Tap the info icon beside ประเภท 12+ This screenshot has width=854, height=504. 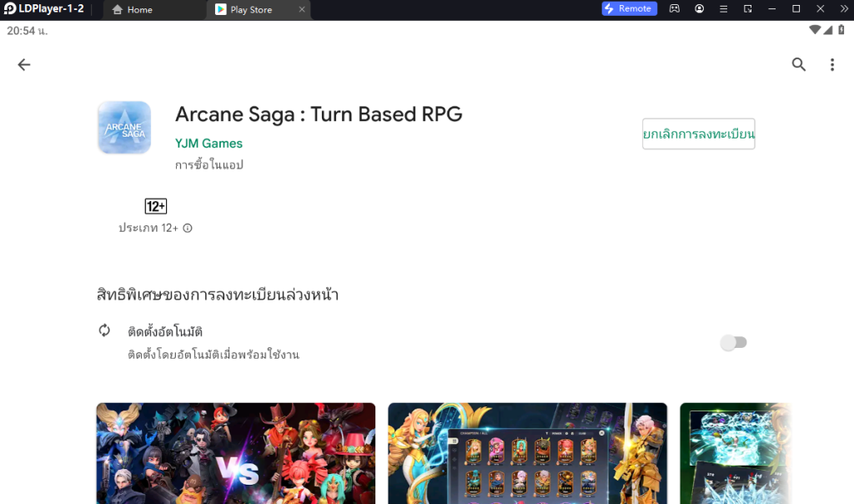point(188,228)
